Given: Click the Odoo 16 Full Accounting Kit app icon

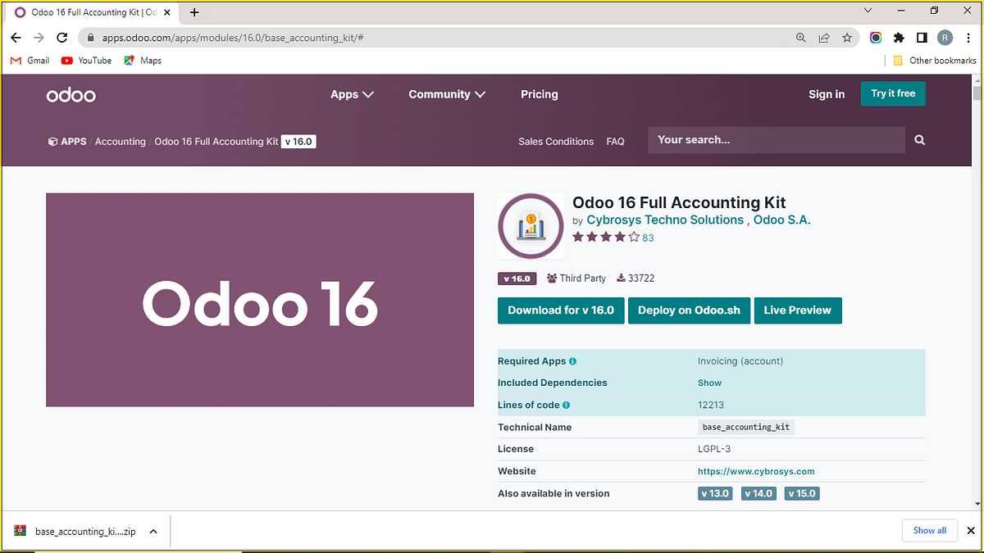Looking at the screenshot, I should click(531, 226).
